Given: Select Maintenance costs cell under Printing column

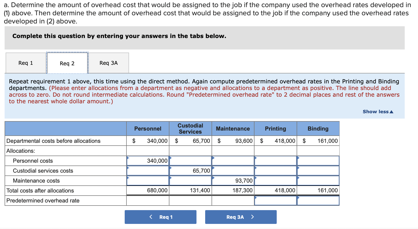Looking at the screenshot, I should [276, 181].
